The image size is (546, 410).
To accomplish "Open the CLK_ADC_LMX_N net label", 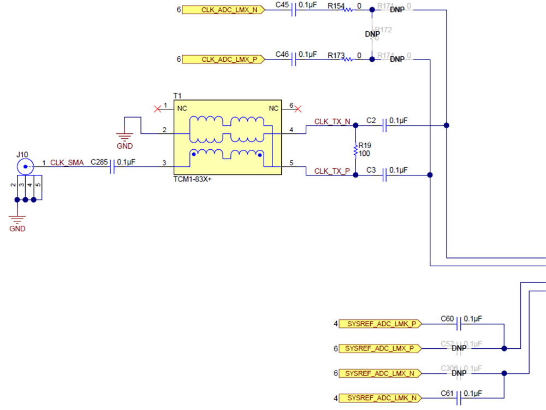I will coord(222,10).
